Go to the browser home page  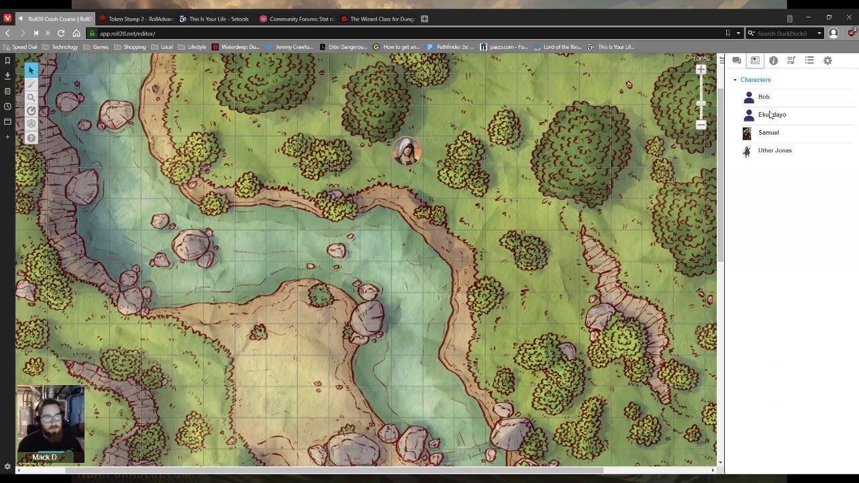76,33
